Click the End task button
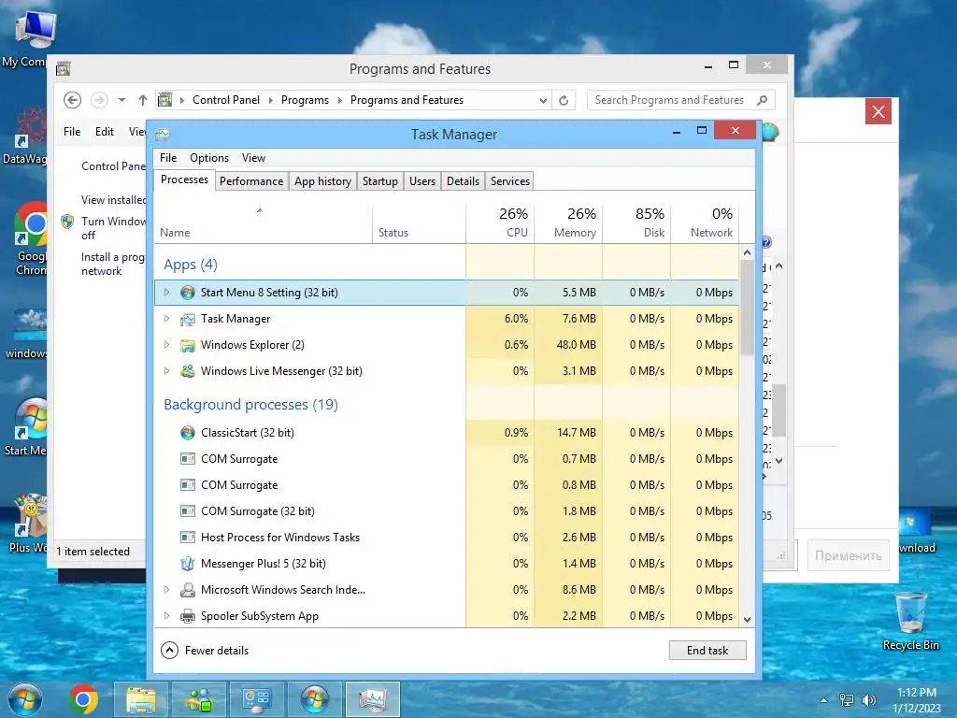 [707, 651]
